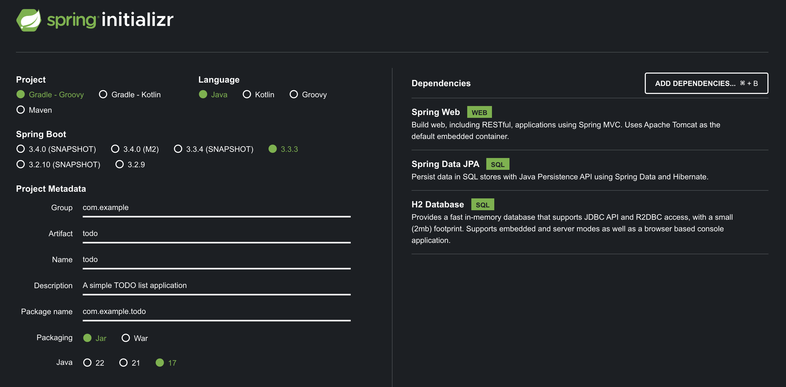Click the Package name field

tap(216, 311)
